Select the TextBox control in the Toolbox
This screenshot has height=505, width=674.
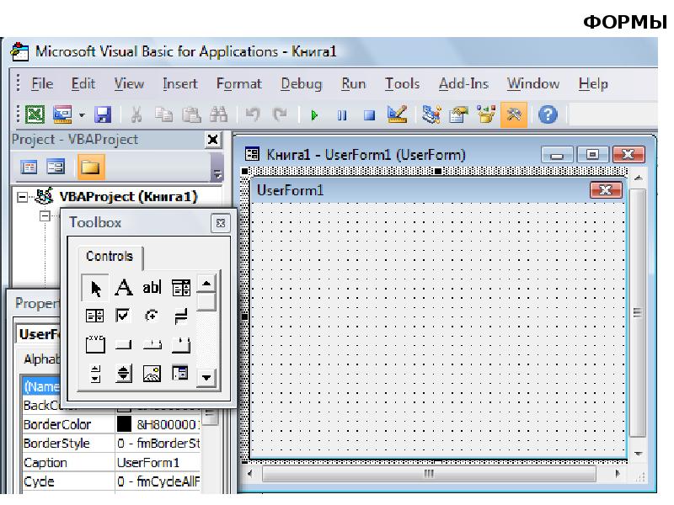tap(152, 288)
